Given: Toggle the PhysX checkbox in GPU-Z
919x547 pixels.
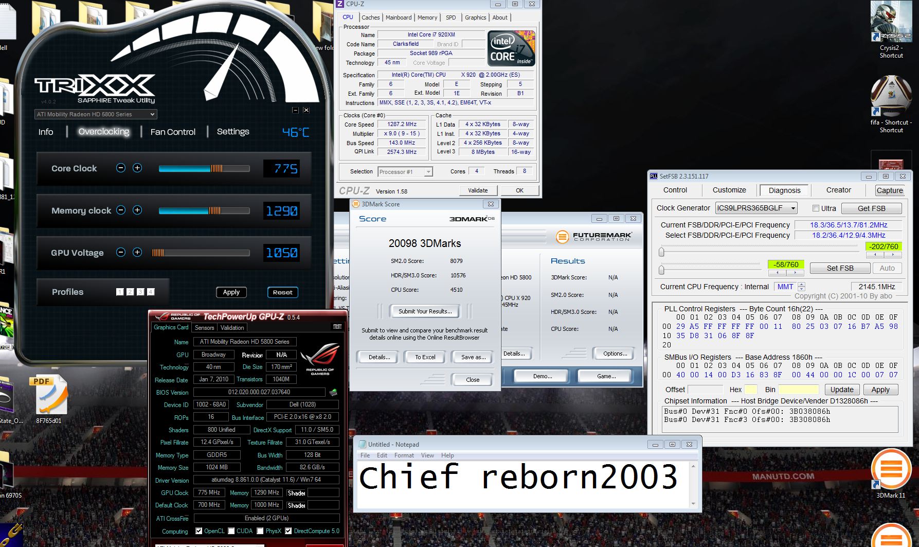Looking at the screenshot, I should point(260,531).
